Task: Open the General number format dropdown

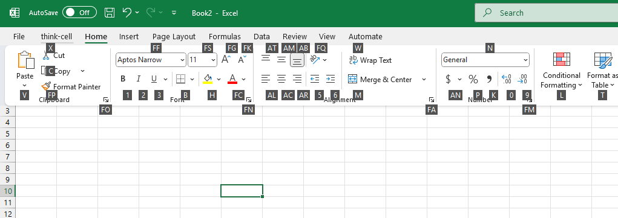Action: click(x=525, y=60)
